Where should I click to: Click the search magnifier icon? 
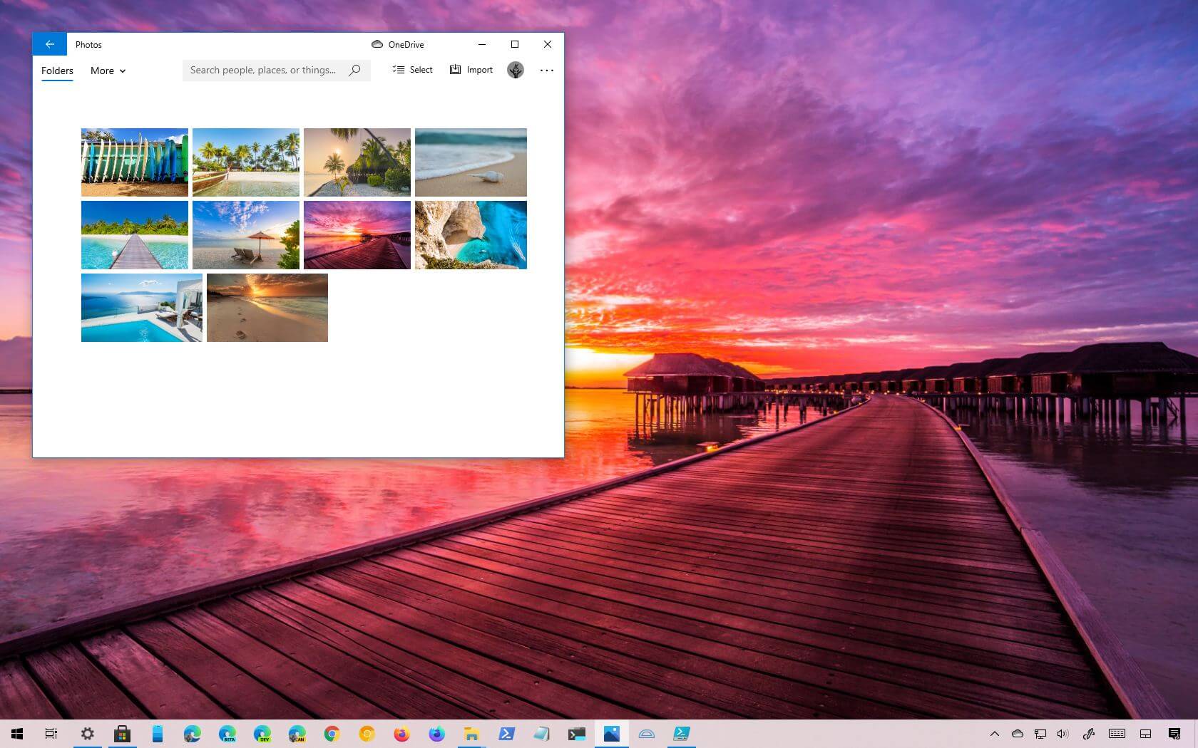tap(354, 70)
